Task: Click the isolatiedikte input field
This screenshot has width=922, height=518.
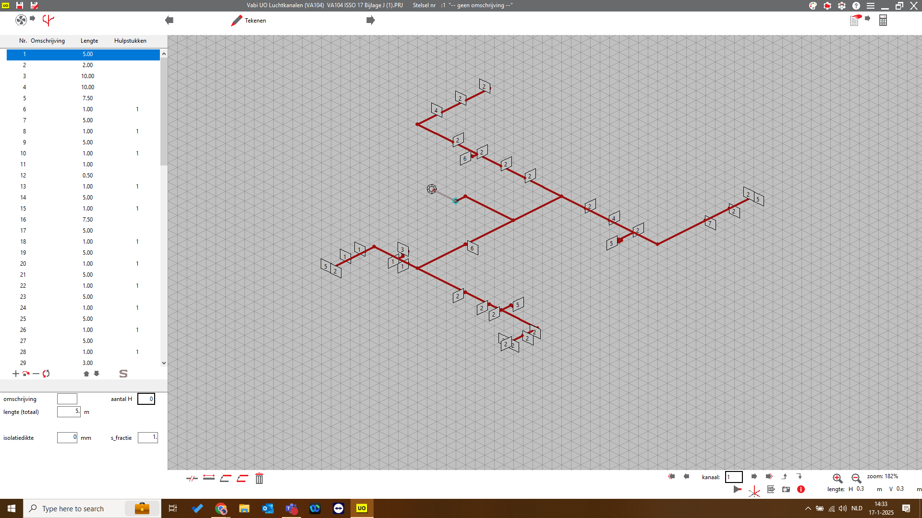Action: 67,437
